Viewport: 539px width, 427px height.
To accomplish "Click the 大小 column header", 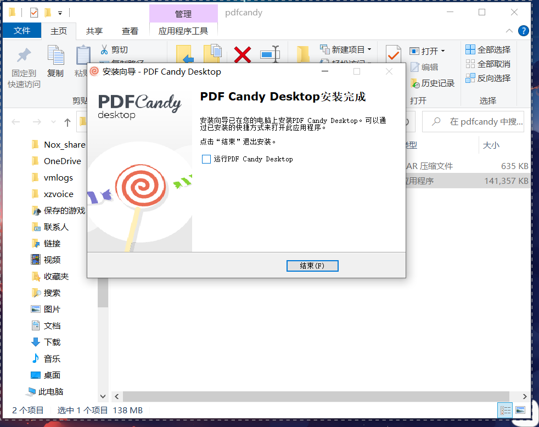I will [x=491, y=145].
